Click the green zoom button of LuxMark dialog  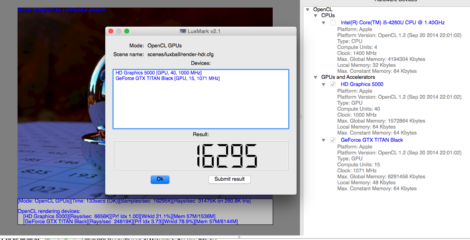click(126, 31)
